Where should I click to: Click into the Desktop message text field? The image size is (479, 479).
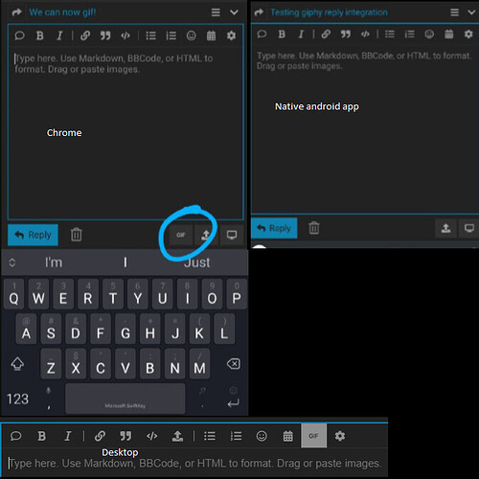point(194,464)
